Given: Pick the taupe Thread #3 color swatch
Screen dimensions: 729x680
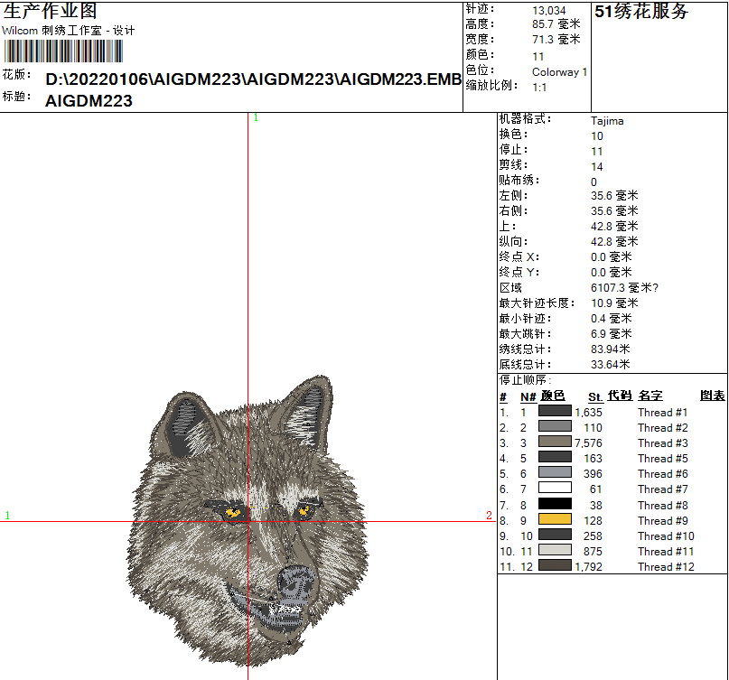Looking at the screenshot, I should [x=556, y=442].
